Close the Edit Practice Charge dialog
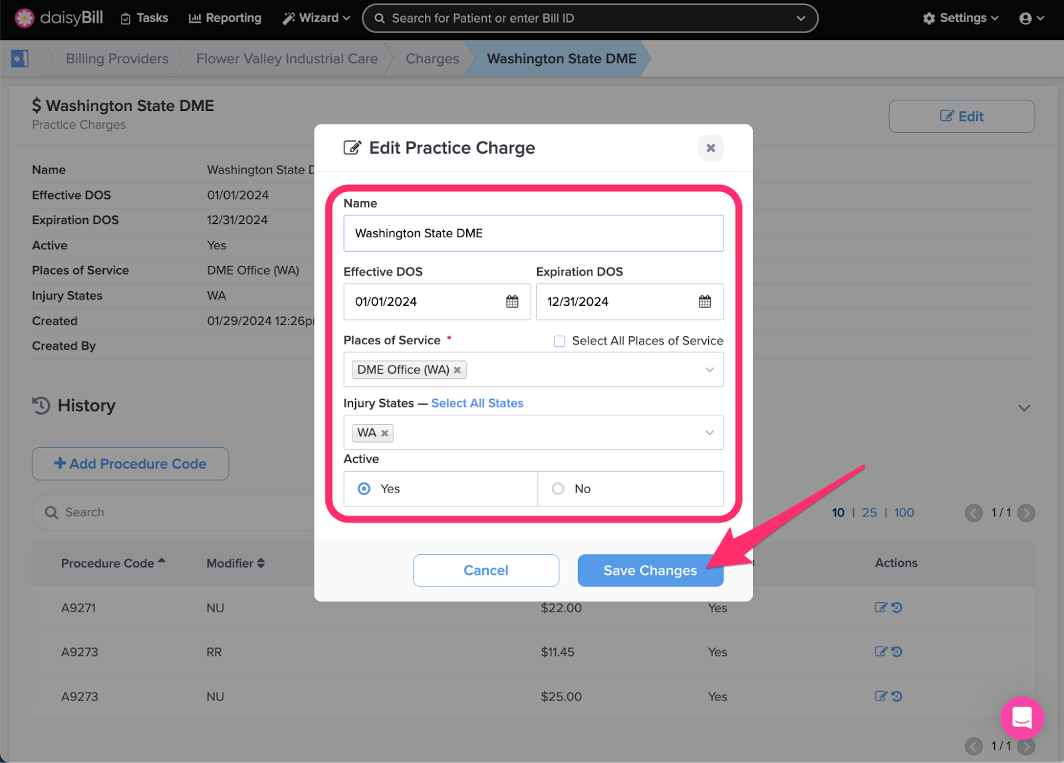Screen dimensions: 1064x763 [710, 148]
